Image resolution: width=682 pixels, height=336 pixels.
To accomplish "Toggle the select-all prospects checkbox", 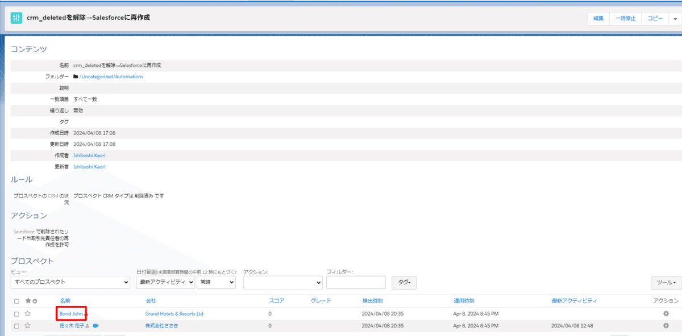I will click(16, 301).
